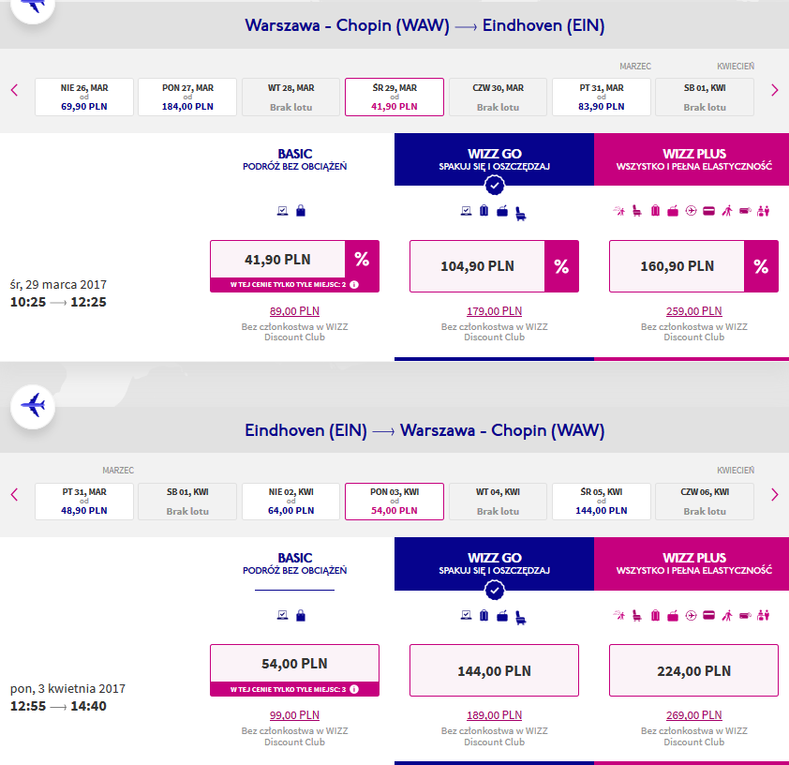
Task: Select return date NIE 02, KWI 64,00 PLN
Action: point(290,502)
